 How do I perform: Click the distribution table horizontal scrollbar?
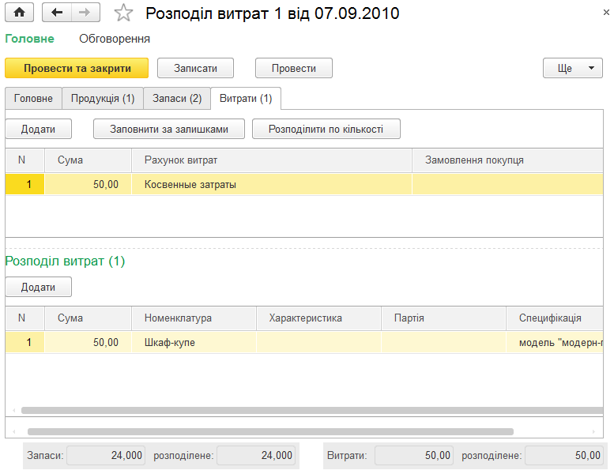[x=311, y=410]
